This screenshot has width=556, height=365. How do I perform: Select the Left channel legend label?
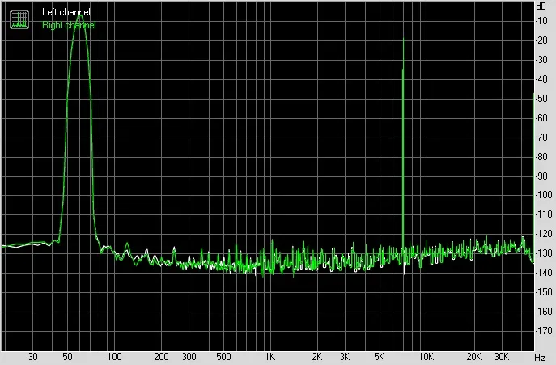(66, 12)
